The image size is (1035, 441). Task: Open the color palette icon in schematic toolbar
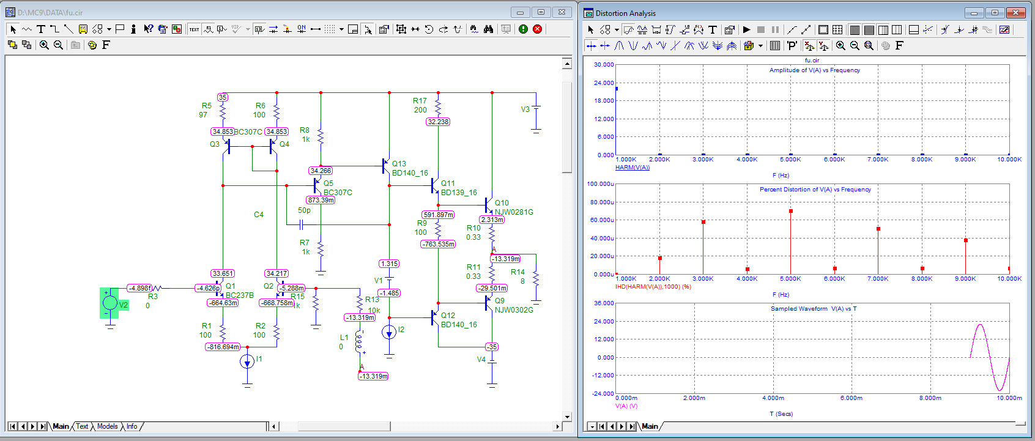point(92,45)
